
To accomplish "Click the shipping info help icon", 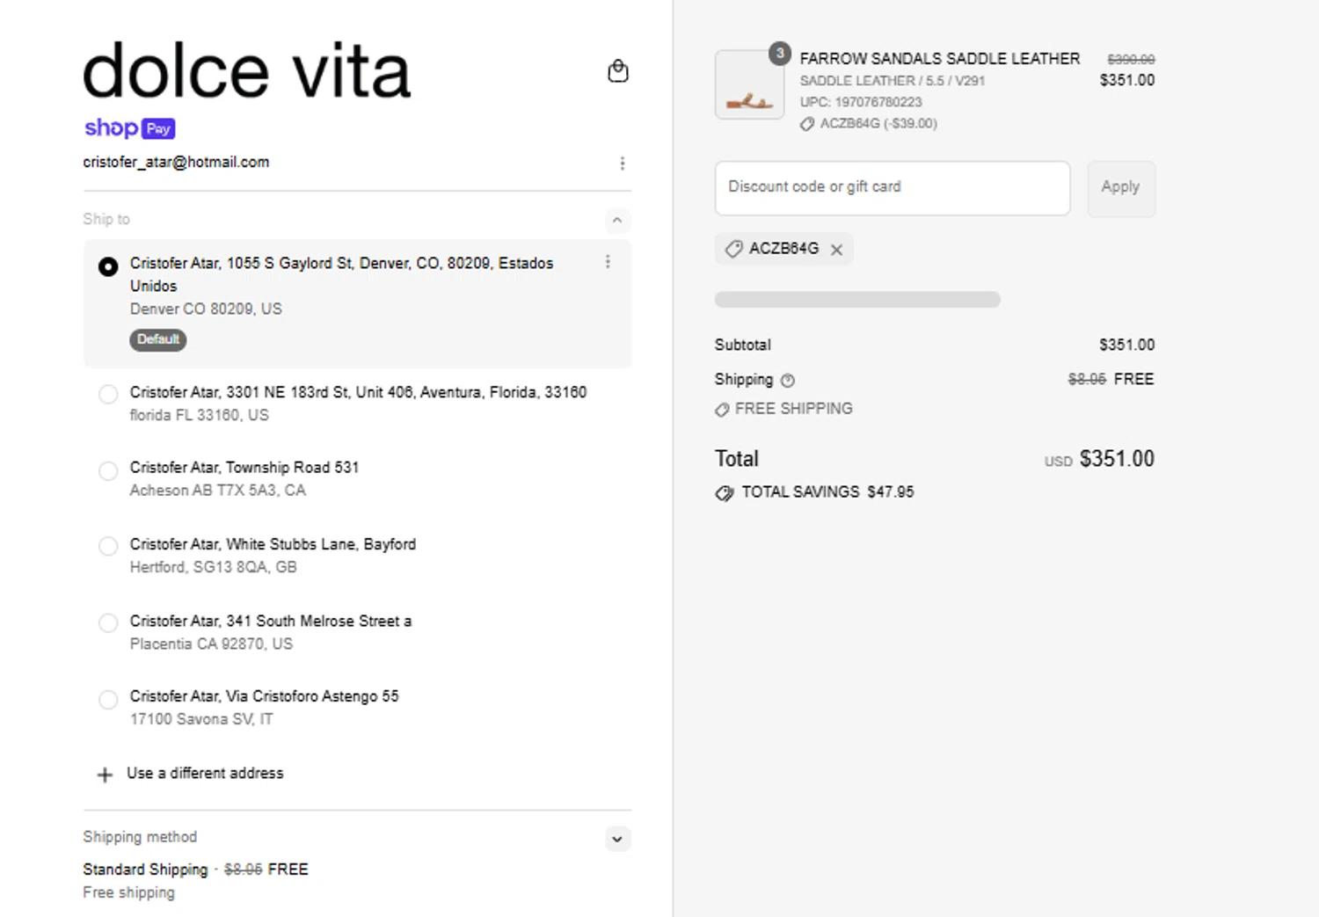I will pyautogui.click(x=788, y=381).
